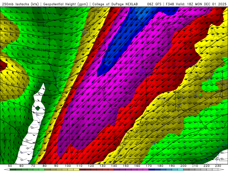Click the cyan swatch just before 200
This screenshot has height=171, width=228.
pos(180,170)
